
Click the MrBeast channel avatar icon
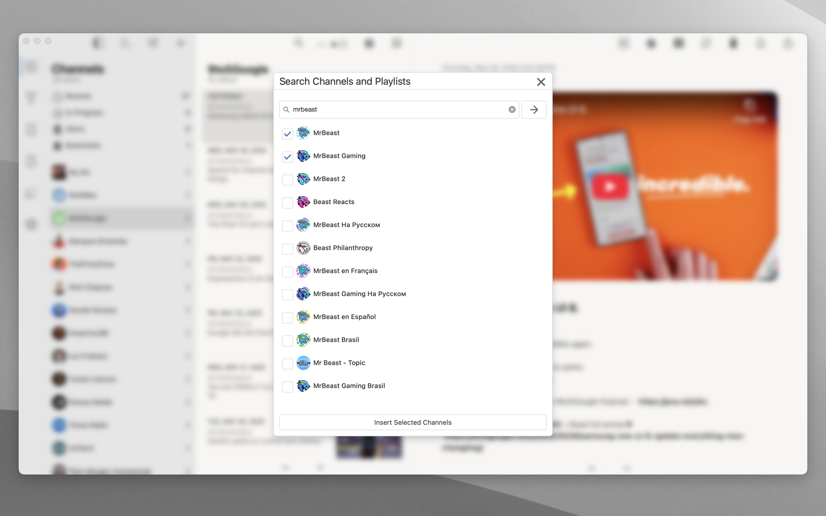[x=303, y=133]
